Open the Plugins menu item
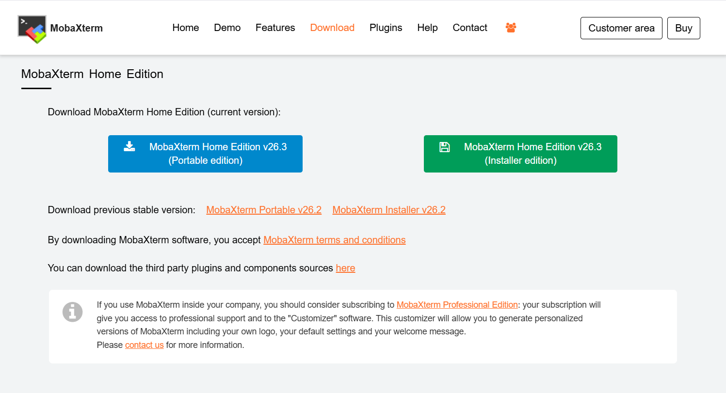 [386, 28]
